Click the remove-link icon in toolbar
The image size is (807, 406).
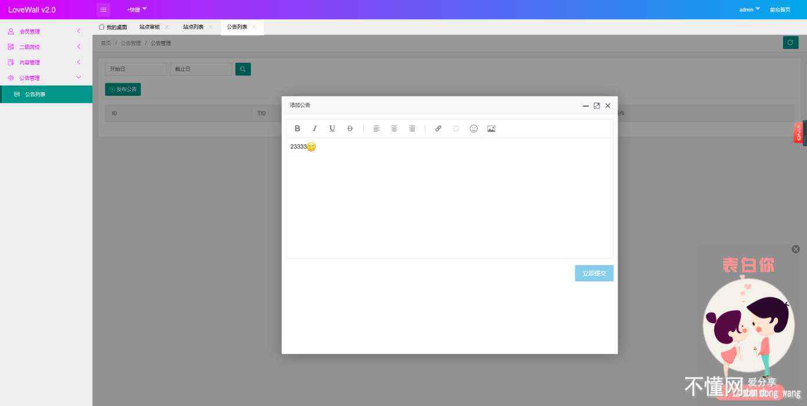click(x=456, y=129)
